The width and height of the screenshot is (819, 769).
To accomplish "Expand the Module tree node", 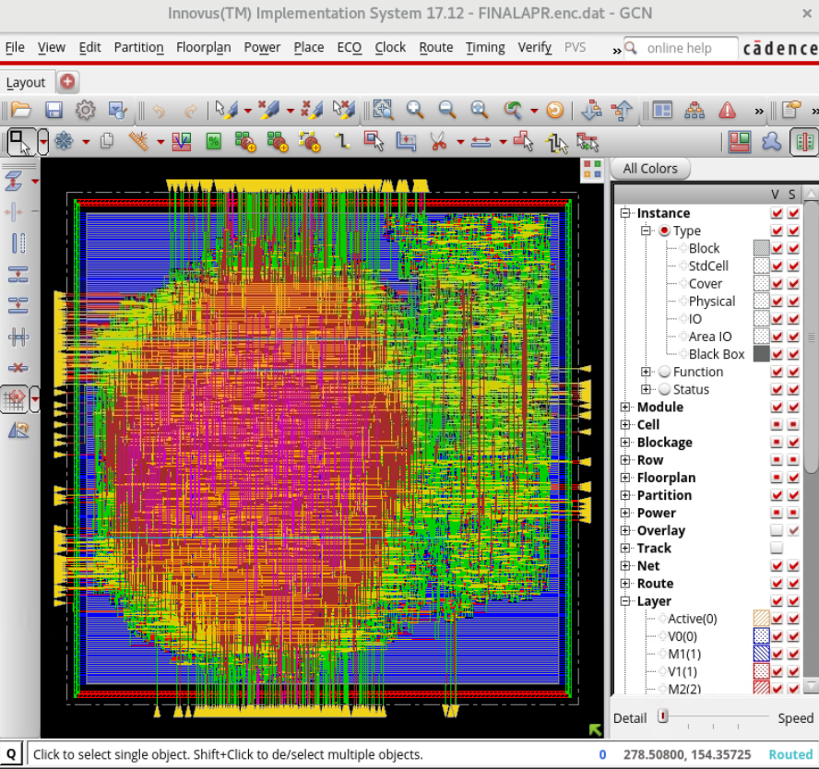I will click(625, 408).
